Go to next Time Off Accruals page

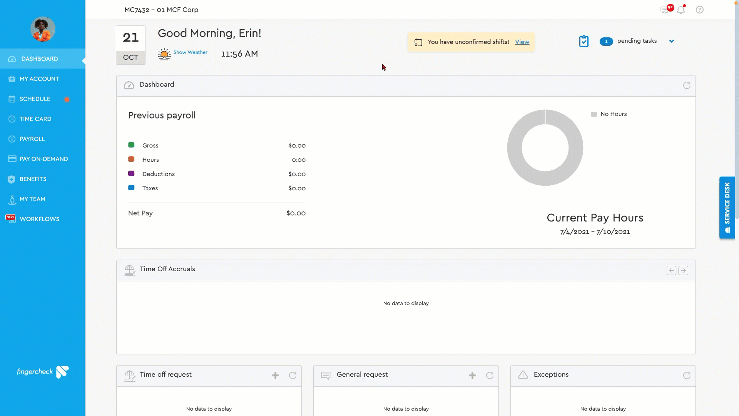(x=684, y=270)
